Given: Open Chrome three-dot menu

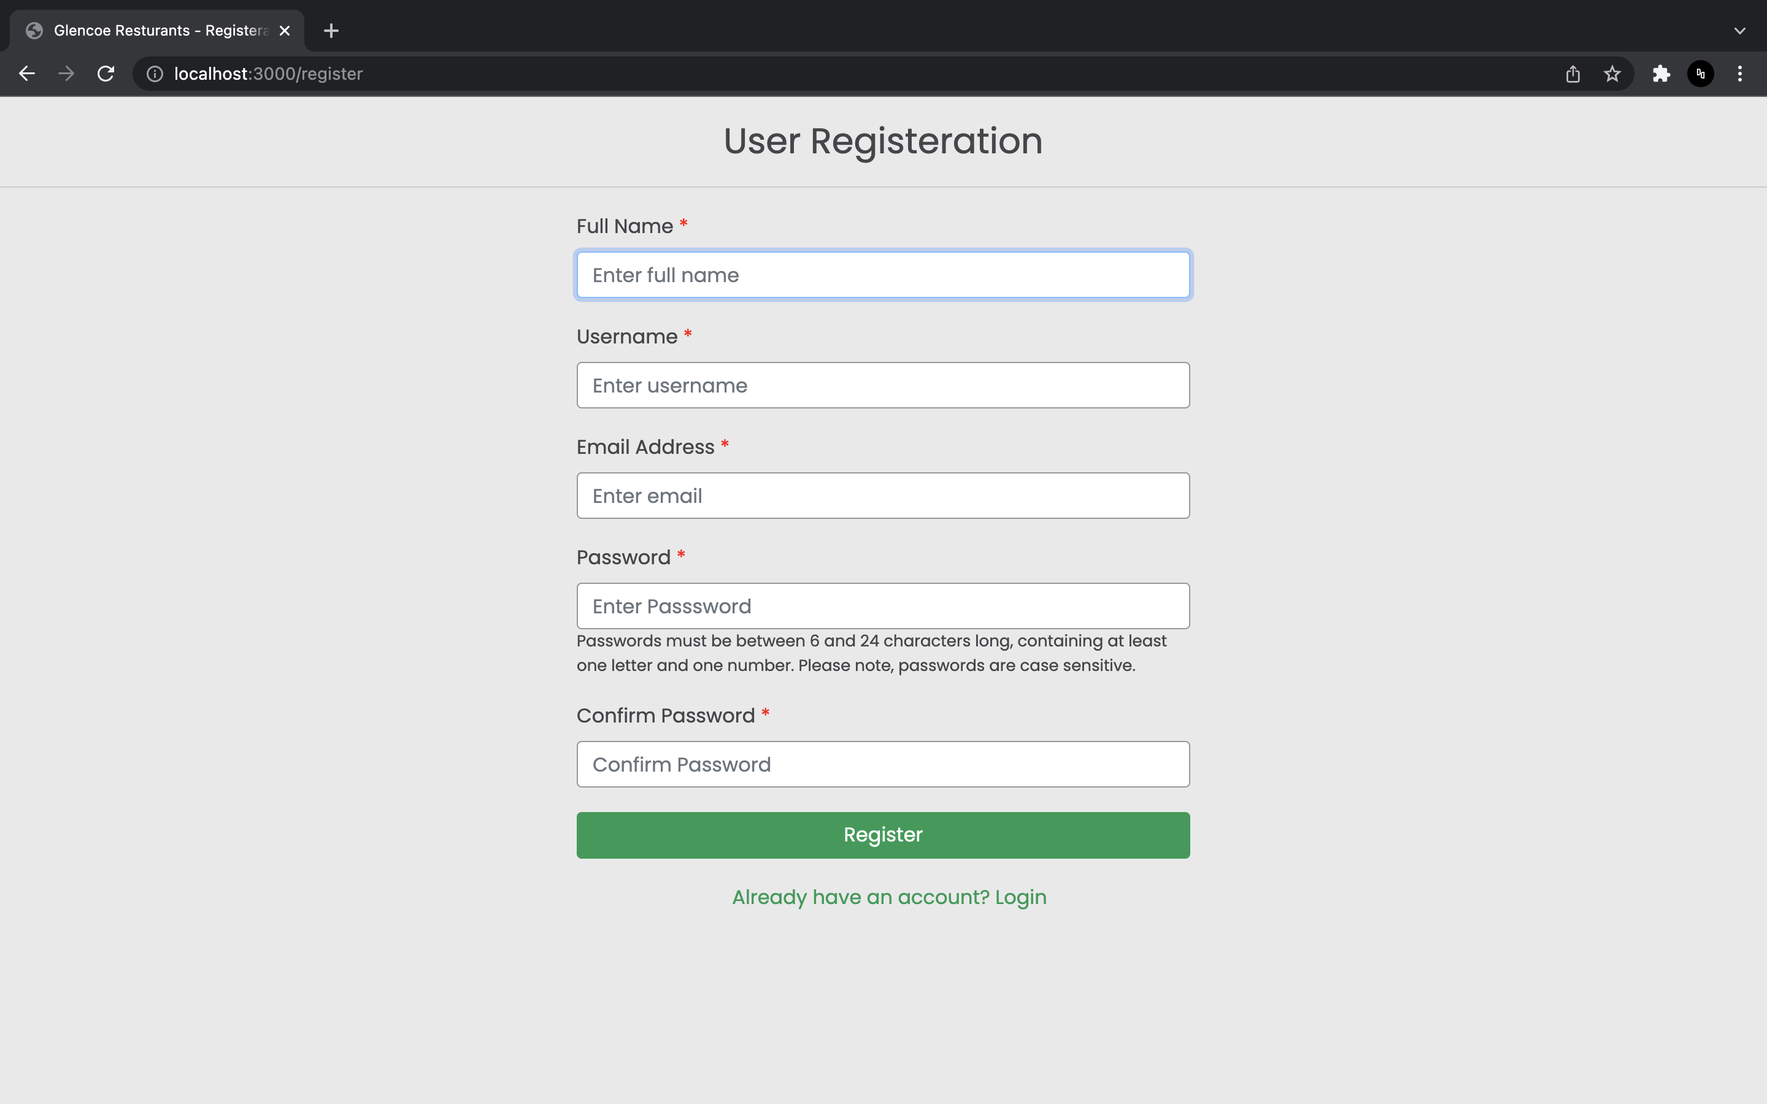Looking at the screenshot, I should (x=1740, y=74).
